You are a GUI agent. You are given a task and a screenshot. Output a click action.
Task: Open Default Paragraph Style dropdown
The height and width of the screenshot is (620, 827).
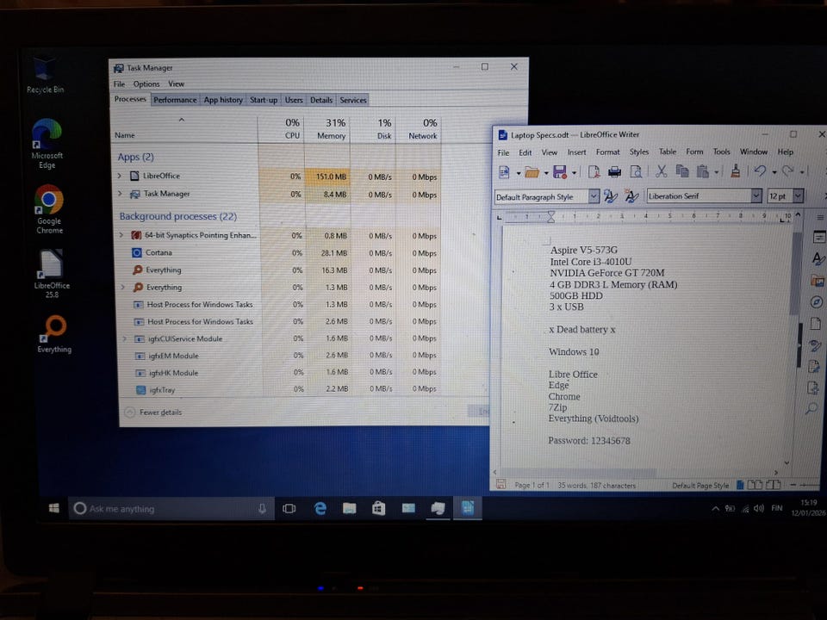click(x=594, y=196)
